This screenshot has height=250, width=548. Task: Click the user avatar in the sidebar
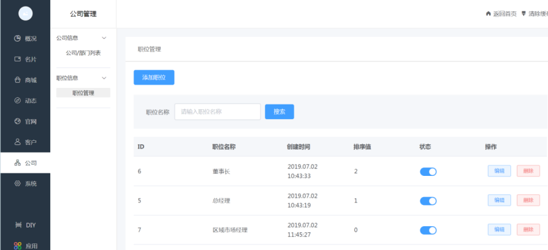pos(26,14)
